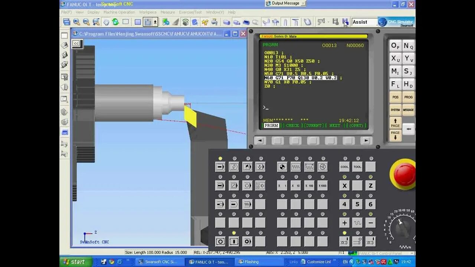Toggle the single block key

(x=220, y=185)
